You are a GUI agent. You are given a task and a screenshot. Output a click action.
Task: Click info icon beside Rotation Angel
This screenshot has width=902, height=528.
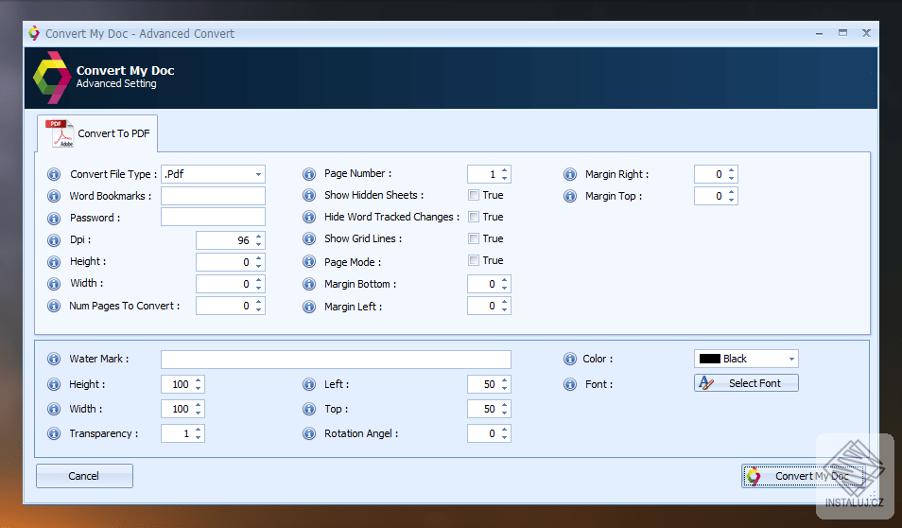pyautogui.click(x=309, y=433)
